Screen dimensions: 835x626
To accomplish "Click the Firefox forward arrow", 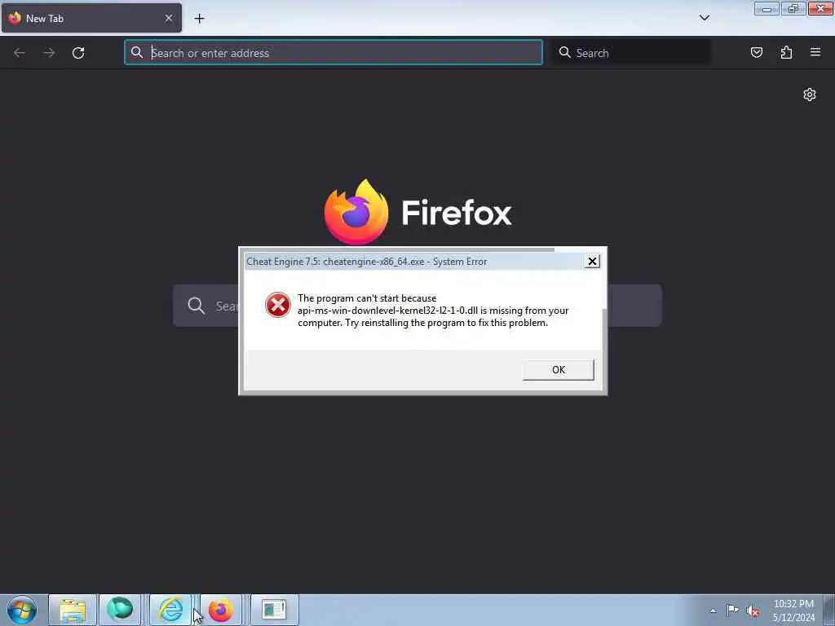I will (49, 53).
